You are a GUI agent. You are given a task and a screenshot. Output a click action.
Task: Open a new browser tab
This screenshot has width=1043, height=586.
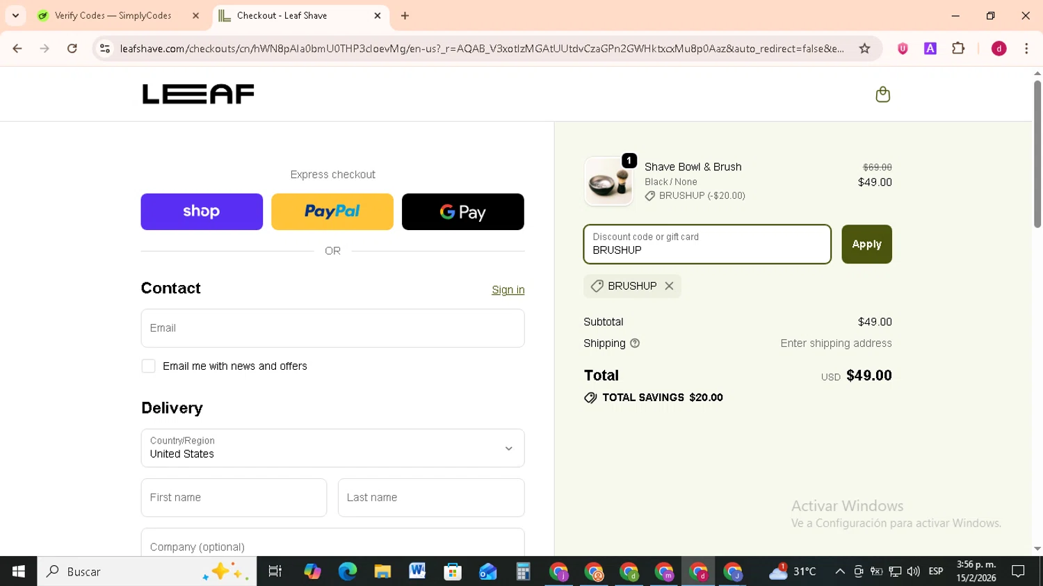click(405, 15)
